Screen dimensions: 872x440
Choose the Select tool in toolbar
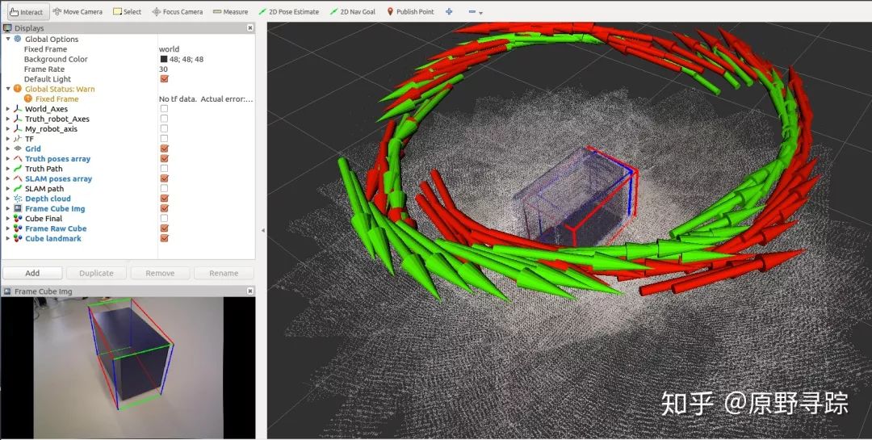[127, 12]
